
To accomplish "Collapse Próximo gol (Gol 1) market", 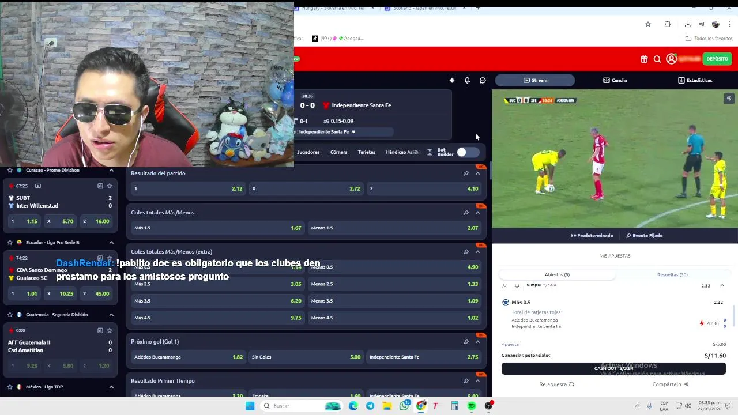I will point(477,341).
